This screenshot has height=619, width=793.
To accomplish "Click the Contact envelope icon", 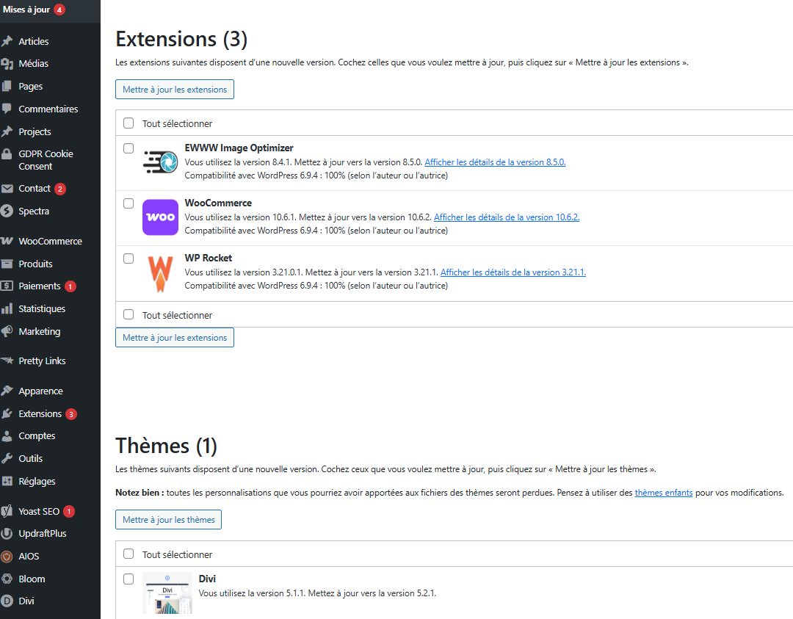I will pos(7,189).
